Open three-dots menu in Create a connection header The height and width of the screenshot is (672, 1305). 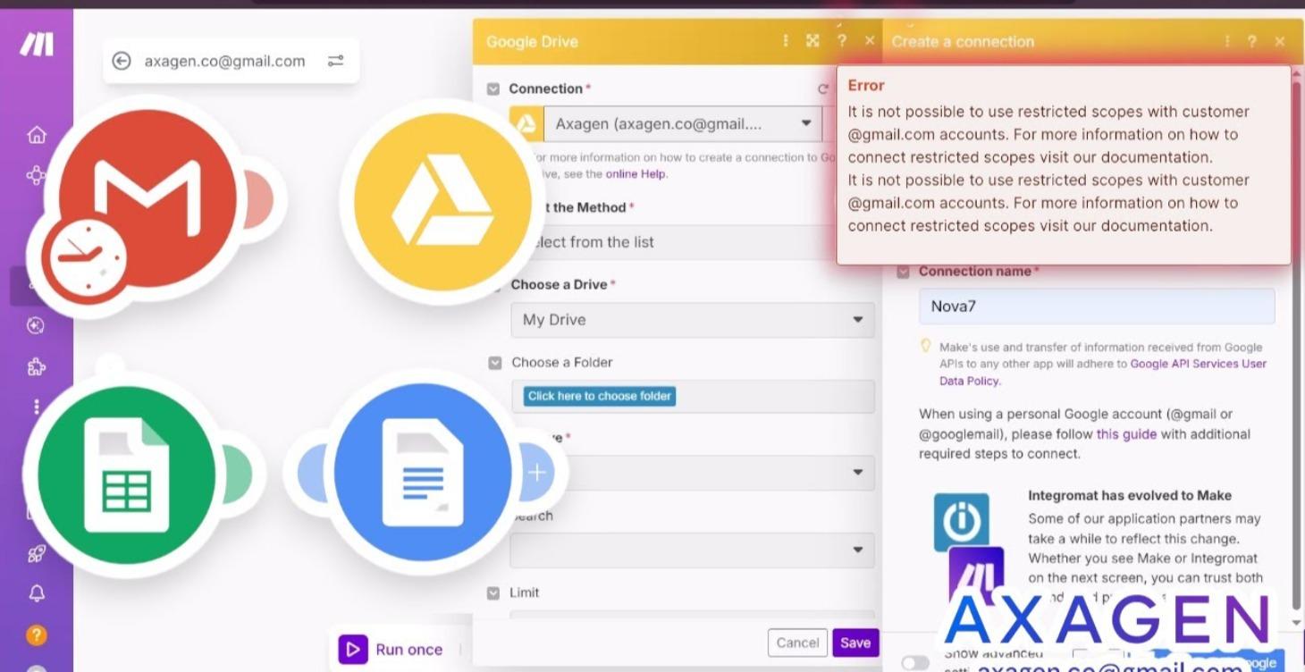click(x=1227, y=41)
